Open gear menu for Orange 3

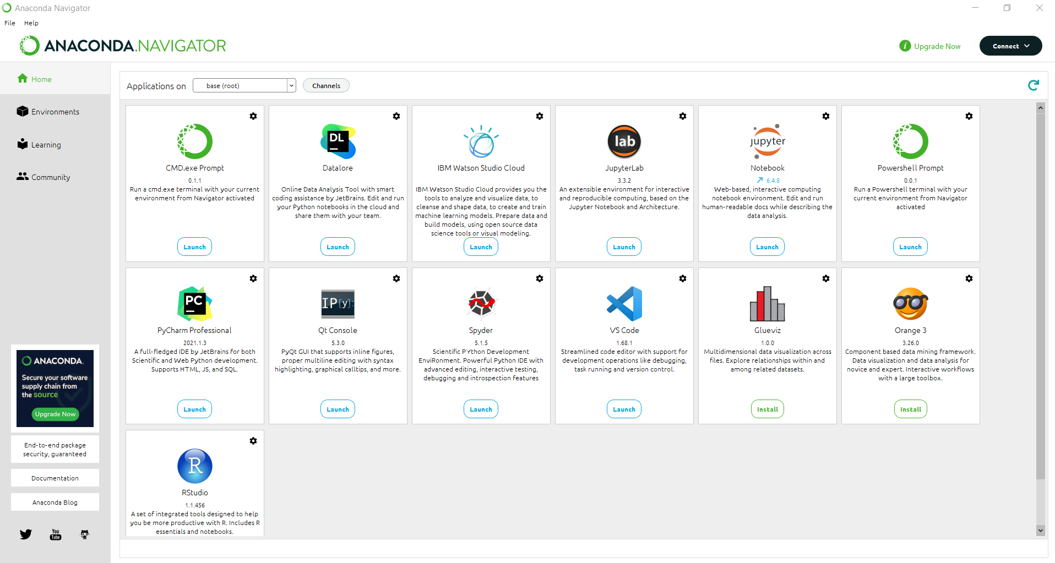[969, 278]
